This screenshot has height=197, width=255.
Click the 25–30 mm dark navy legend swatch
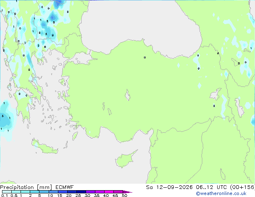[x=81, y=192]
